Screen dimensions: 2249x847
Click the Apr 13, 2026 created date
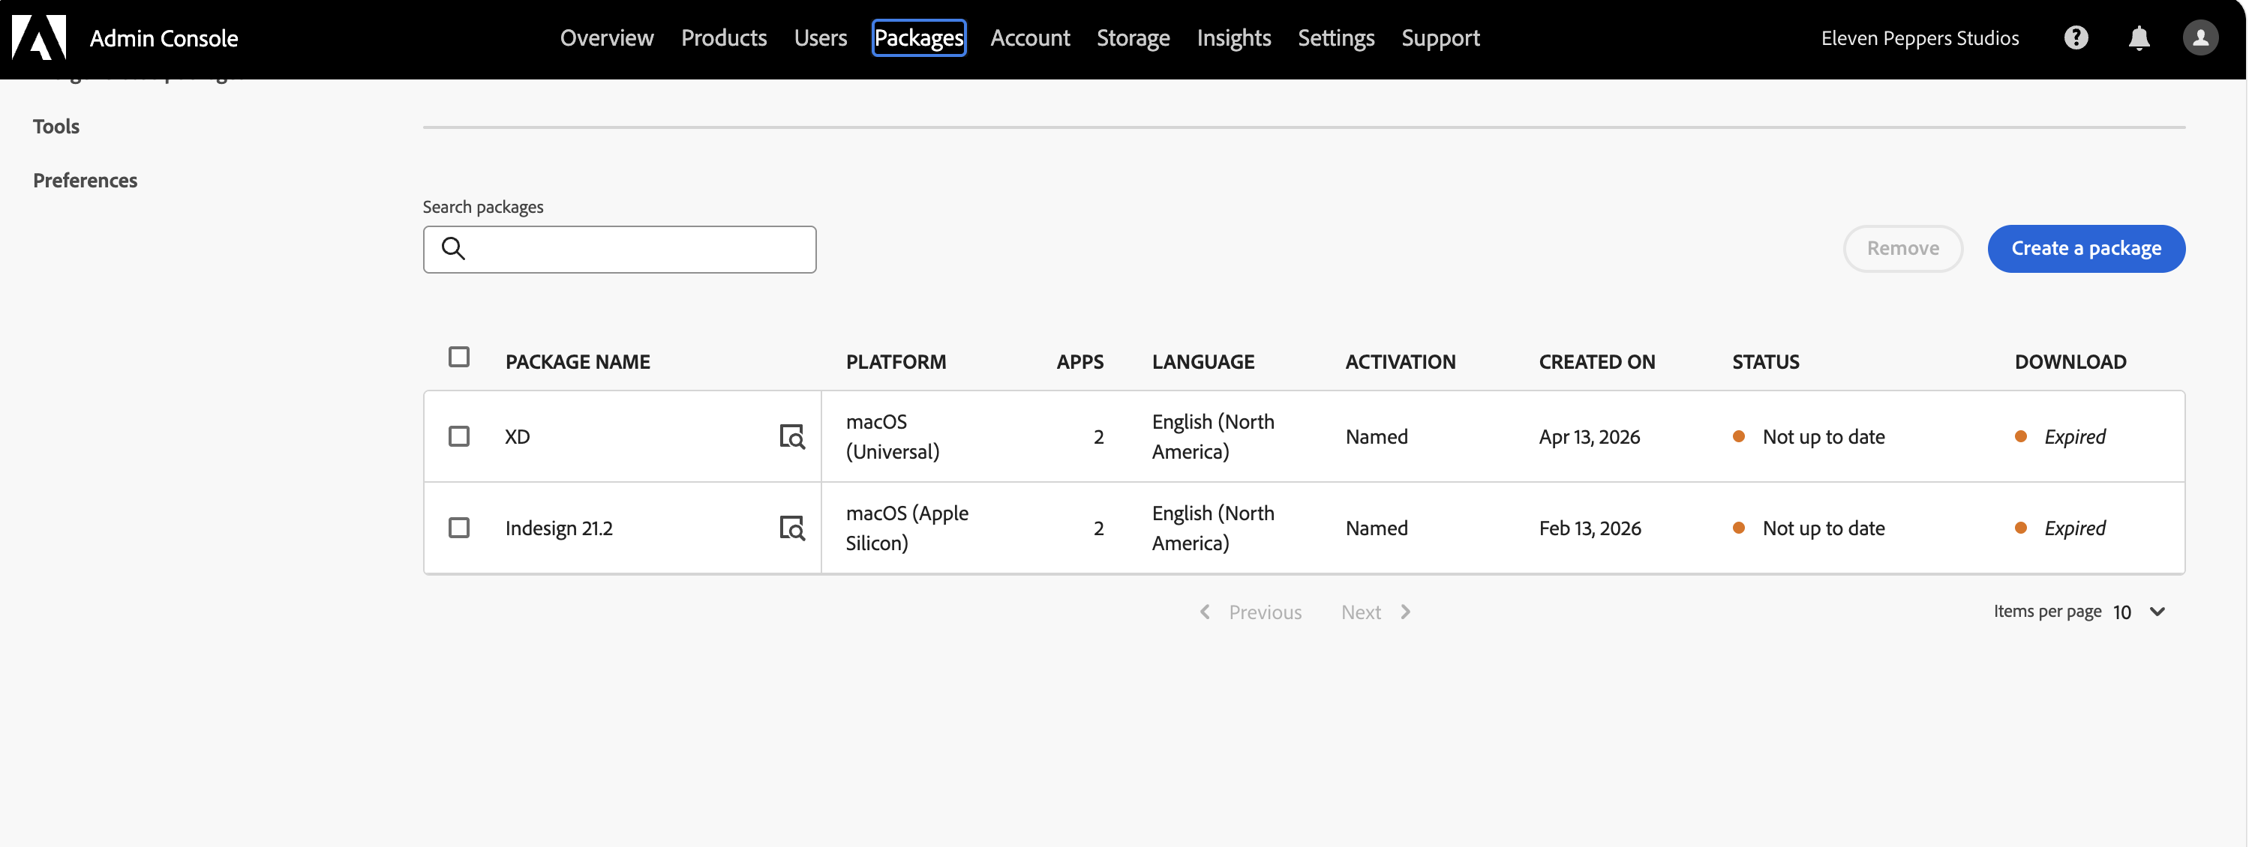[1589, 436]
